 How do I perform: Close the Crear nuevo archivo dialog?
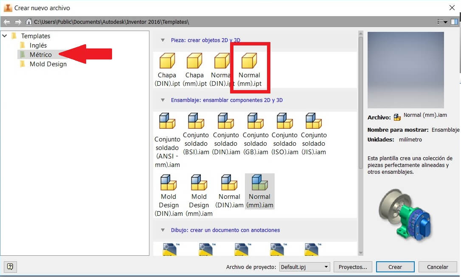[452, 8]
